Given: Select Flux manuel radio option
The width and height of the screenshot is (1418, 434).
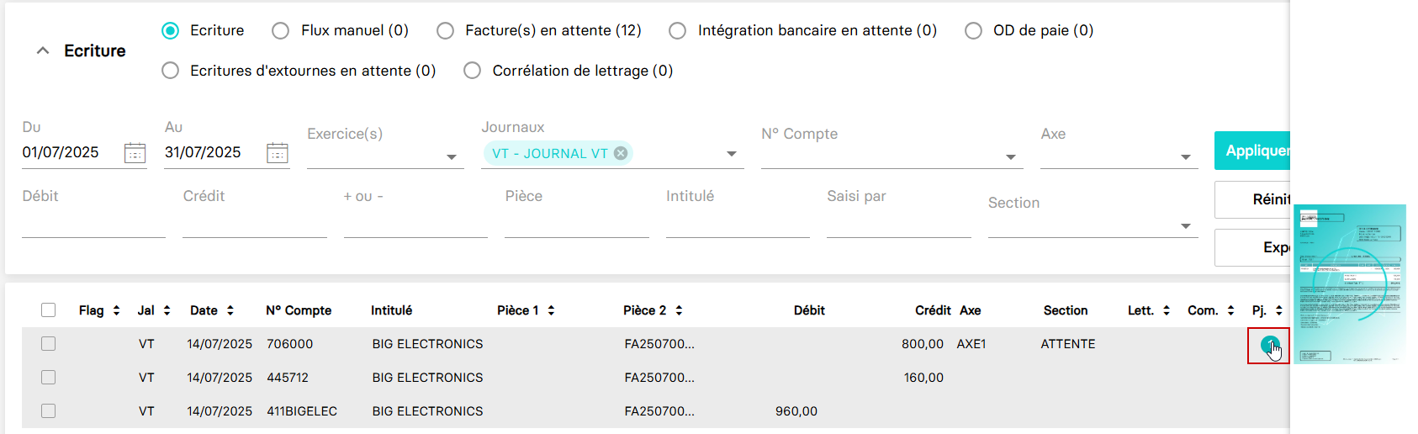Looking at the screenshot, I should click(281, 31).
